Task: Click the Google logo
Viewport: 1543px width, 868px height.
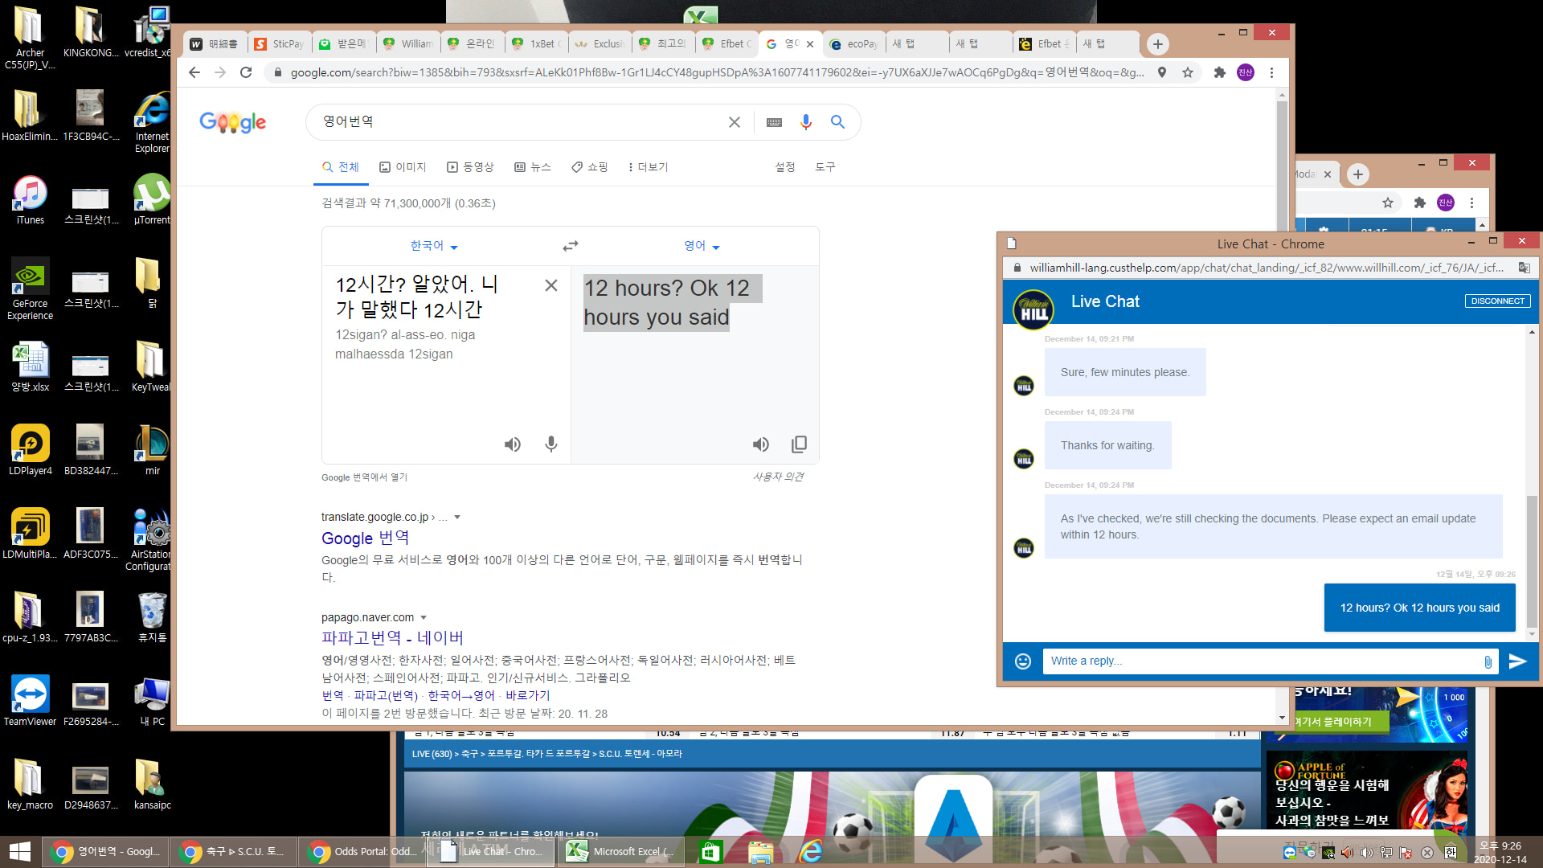Action: (233, 122)
